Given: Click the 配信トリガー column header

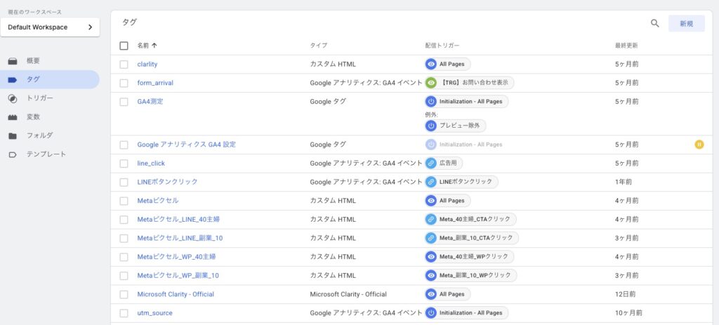Looking at the screenshot, I should point(442,46).
